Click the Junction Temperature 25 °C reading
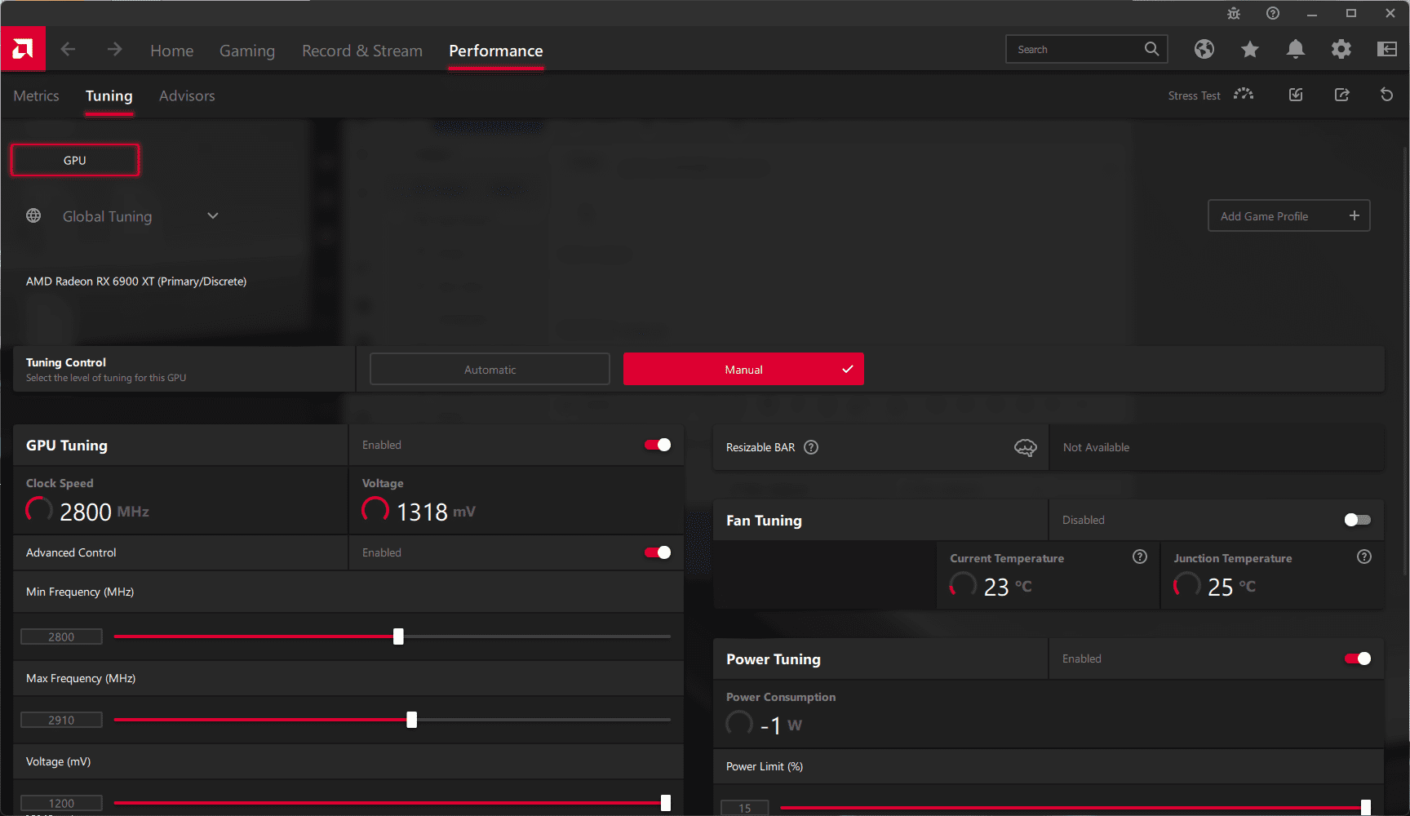Screen dimensions: 1410x816 (x=1214, y=586)
